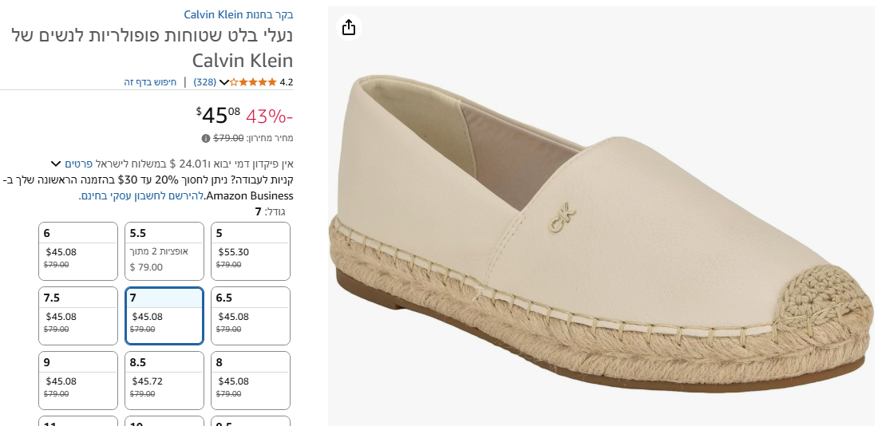This screenshot has width=878, height=426.
Task: Click the orange star rating icons
Action: point(255,81)
